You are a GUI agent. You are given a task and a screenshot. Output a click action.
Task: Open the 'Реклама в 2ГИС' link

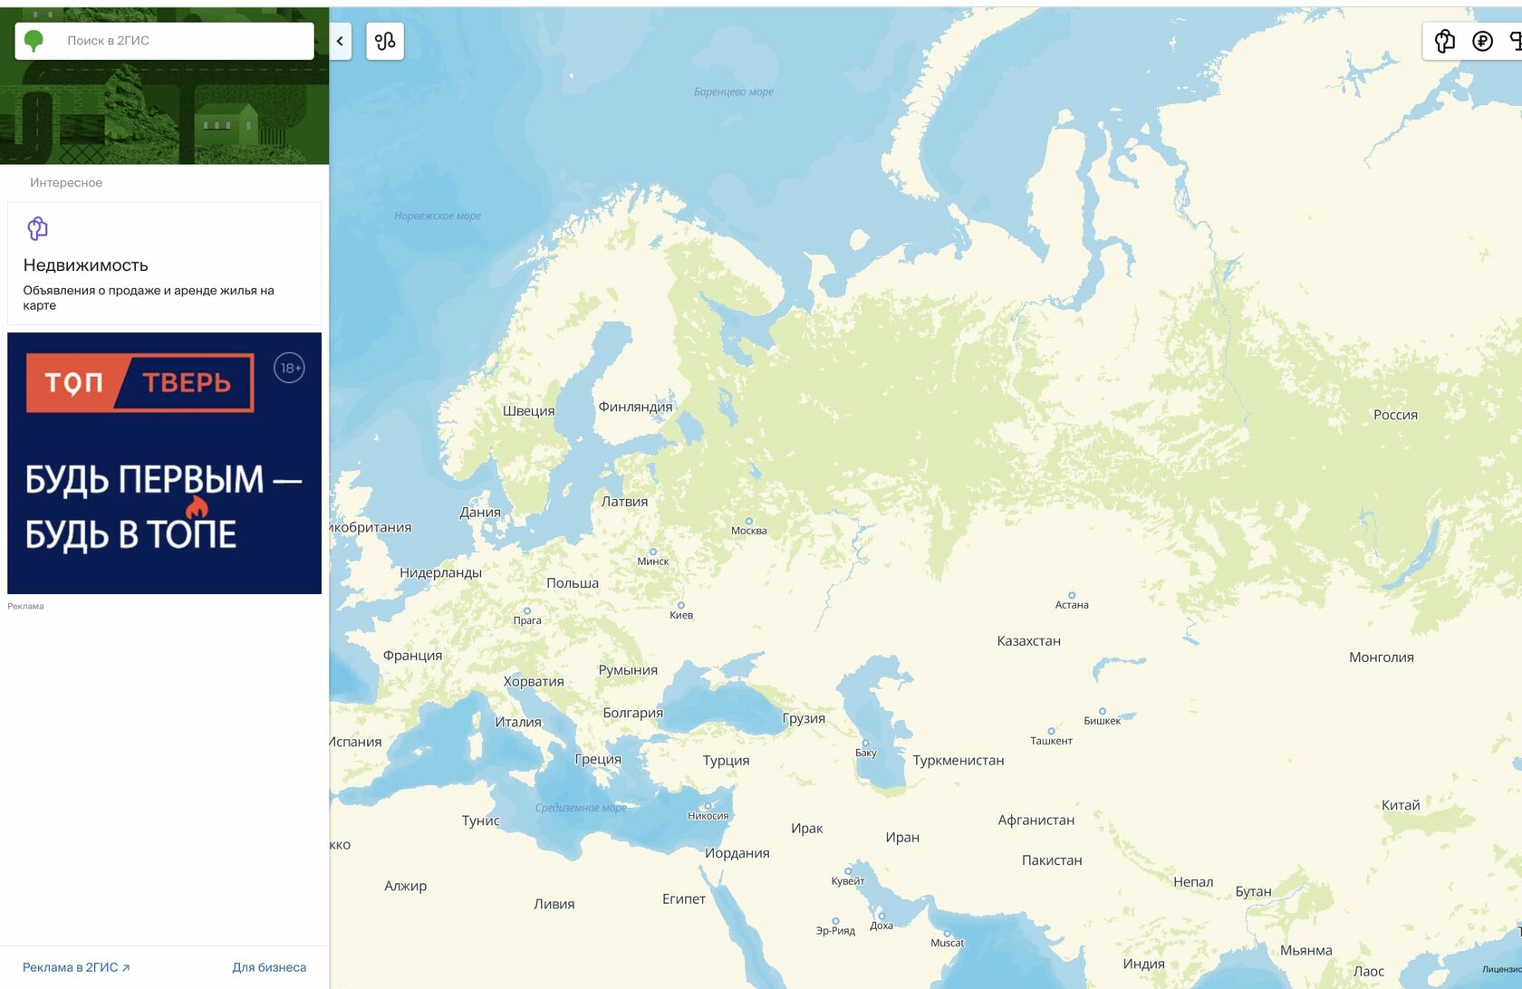(76, 967)
